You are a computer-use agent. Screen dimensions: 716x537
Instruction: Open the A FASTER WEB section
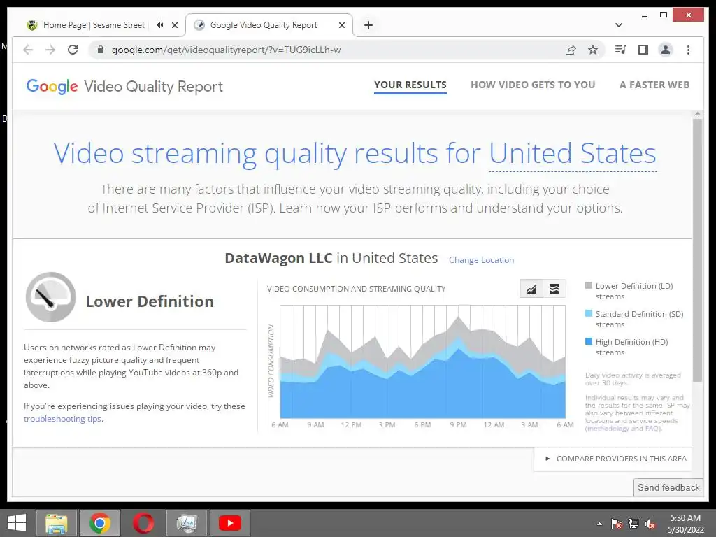[x=654, y=85]
